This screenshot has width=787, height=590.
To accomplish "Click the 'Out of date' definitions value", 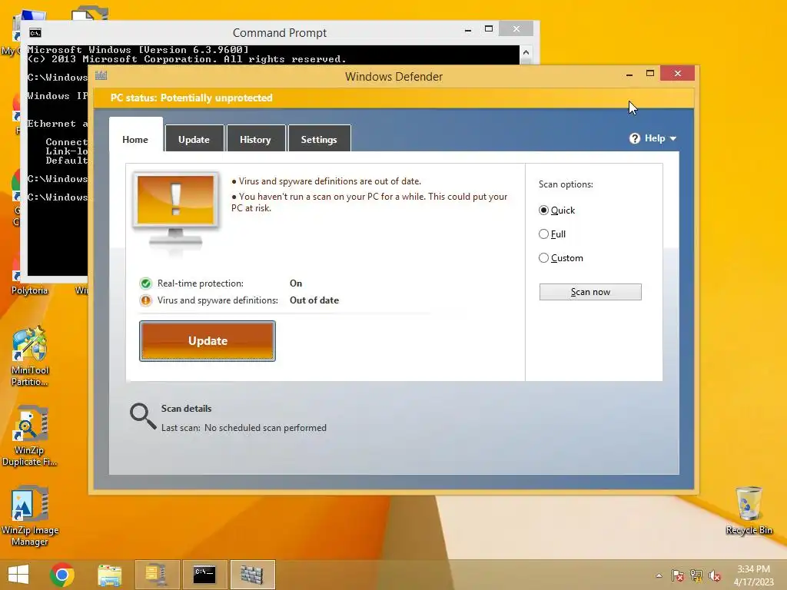I will point(314,300).
